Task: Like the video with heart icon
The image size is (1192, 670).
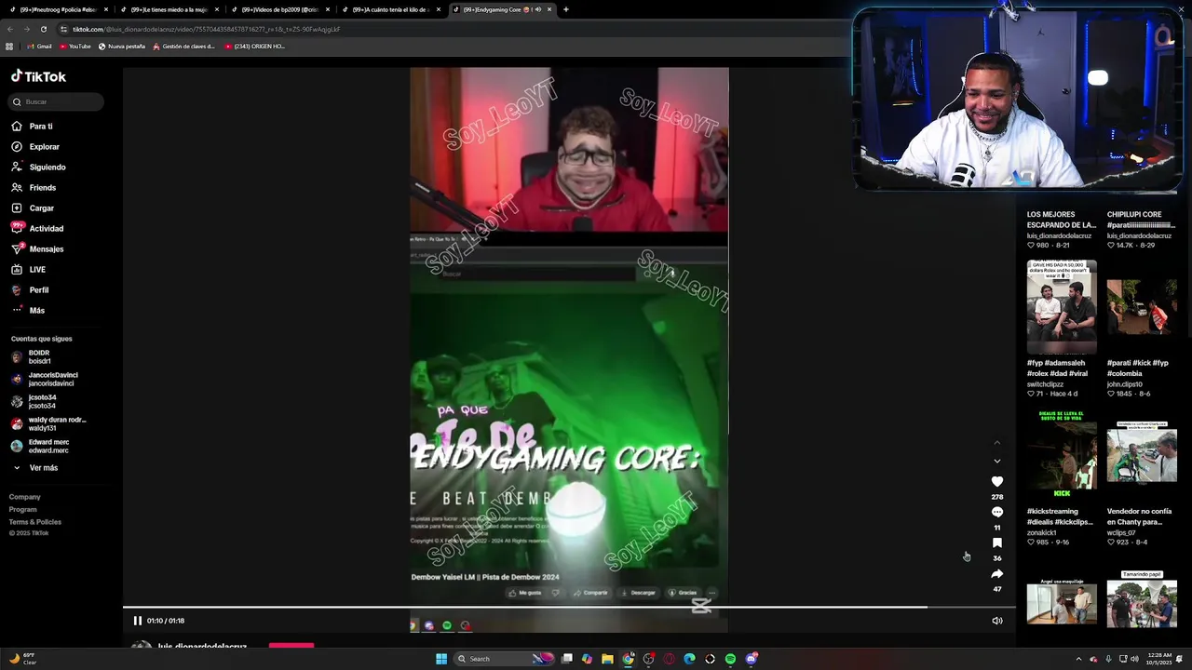Action: click(x=997, y=481)
